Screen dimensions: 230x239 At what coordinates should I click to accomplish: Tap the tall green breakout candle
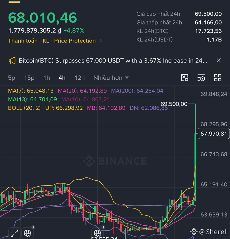196,152
